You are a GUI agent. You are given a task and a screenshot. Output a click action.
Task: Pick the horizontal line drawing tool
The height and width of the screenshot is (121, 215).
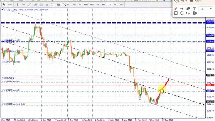(24, 5)
